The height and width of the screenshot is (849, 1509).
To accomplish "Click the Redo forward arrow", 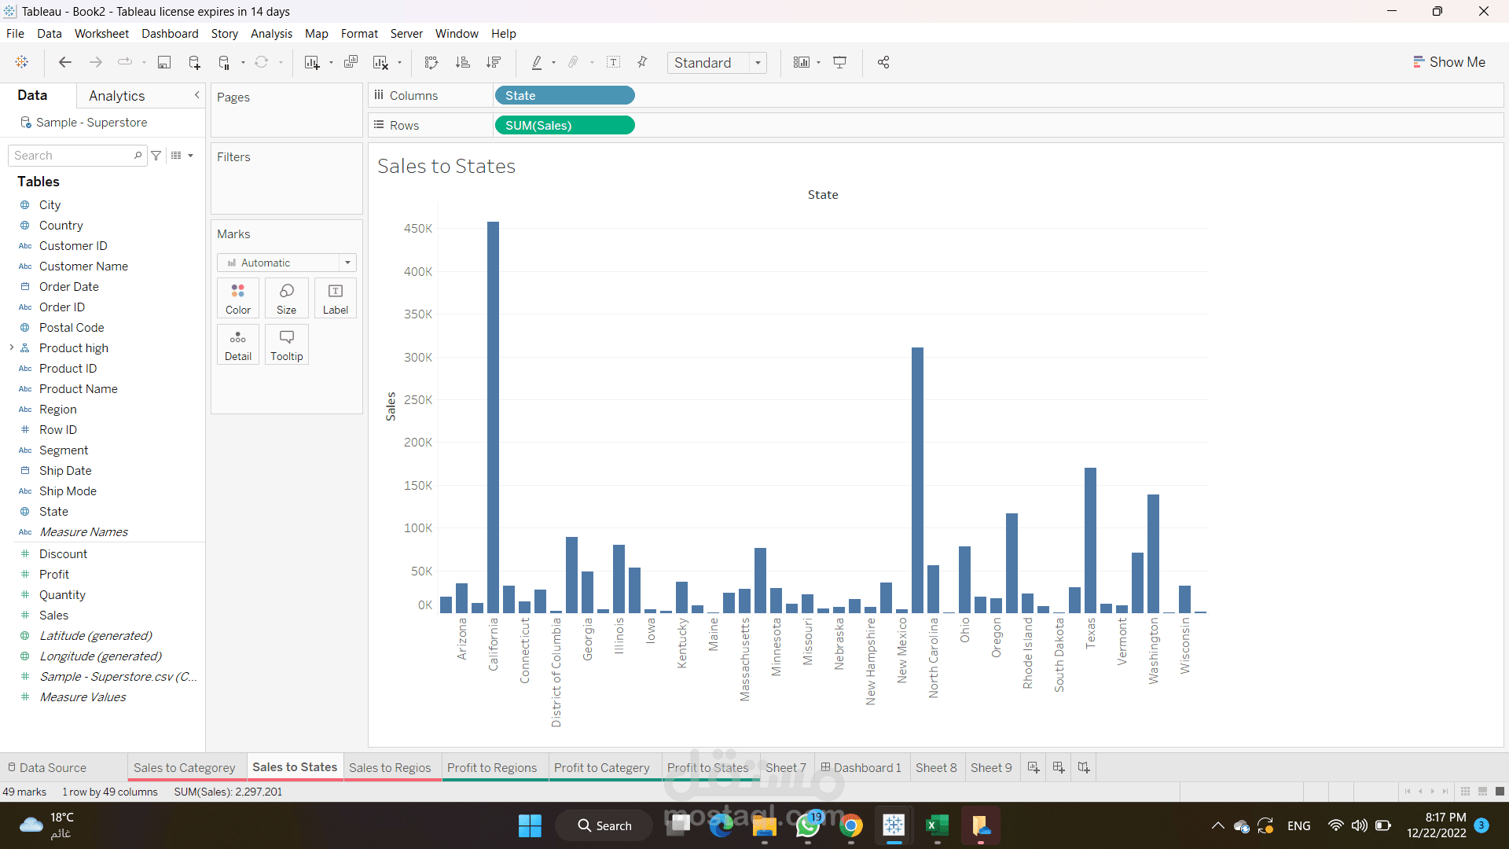I will click(x=96, y=62).
